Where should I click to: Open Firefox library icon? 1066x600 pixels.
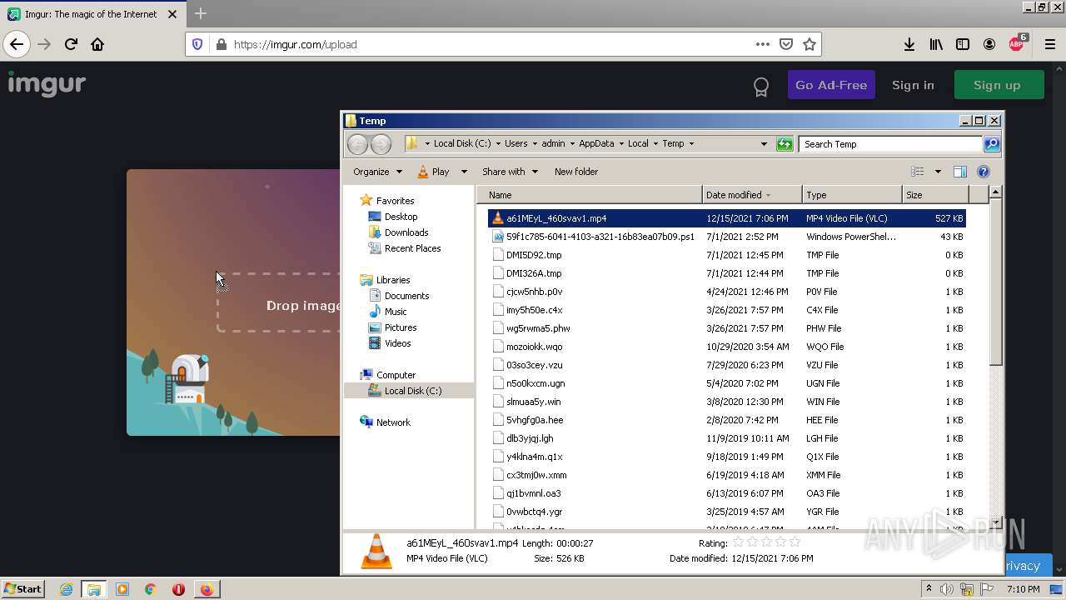coord(936,44)
